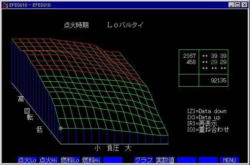The width and height of the screenshot is (250, 165).
Task: Click the green cursor marker on the 3D map
Action: click(x=61, y=128)
